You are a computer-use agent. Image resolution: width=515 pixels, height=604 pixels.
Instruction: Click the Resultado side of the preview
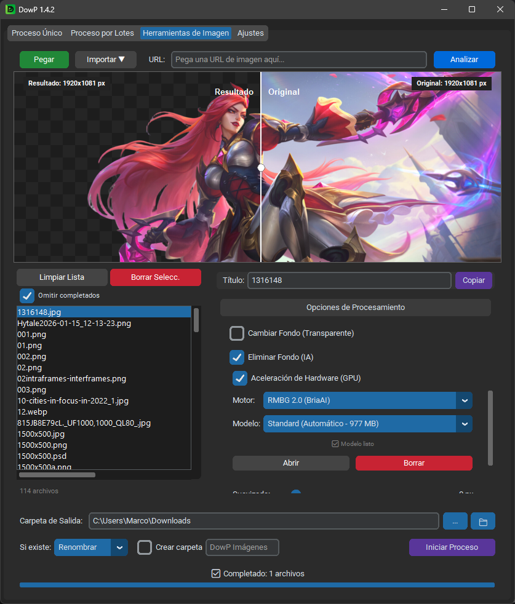pyautogui.click(x=137, y=167)
